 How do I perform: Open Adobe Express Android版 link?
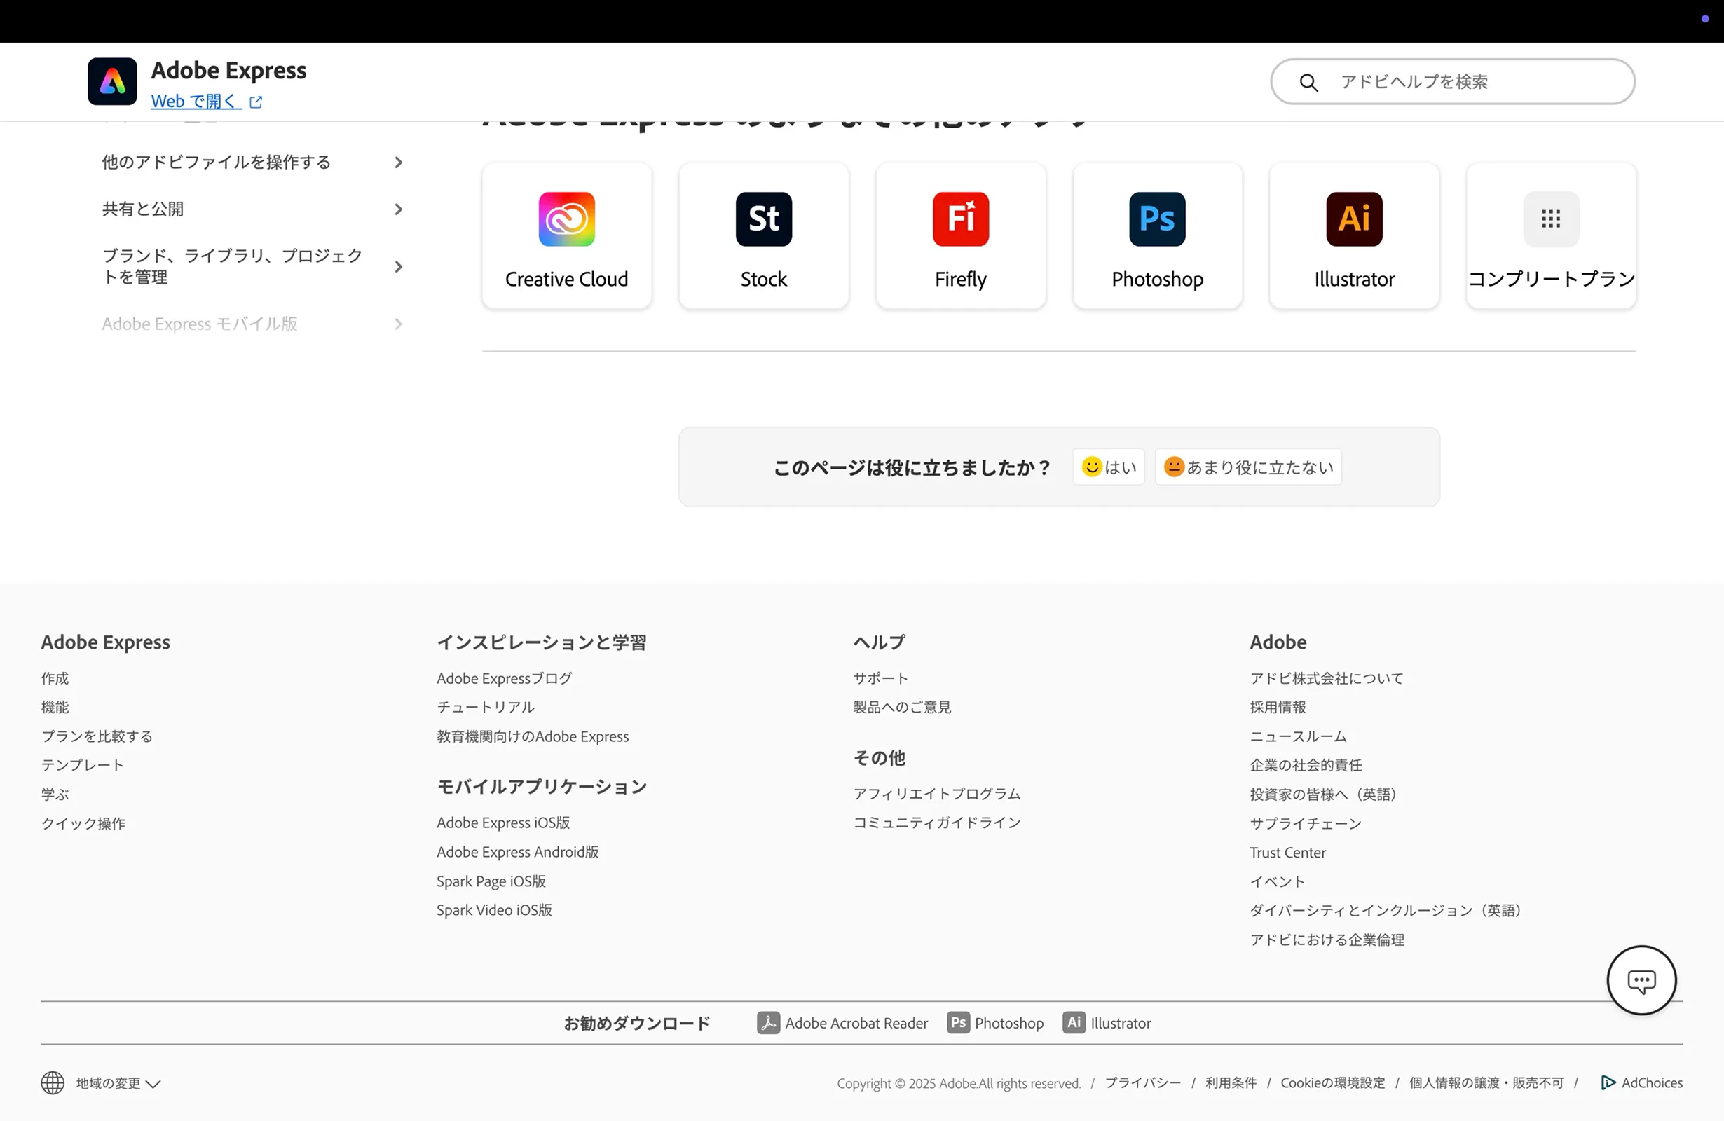click(x=517, y=853)
